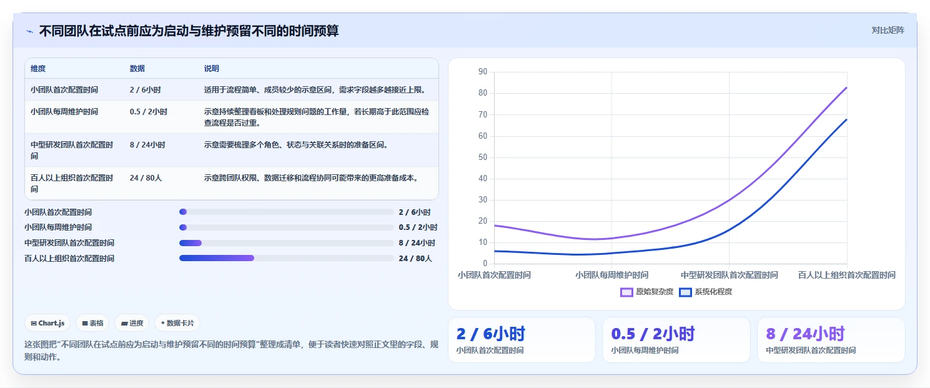The image size is (930, 388).
Task: Click the y-axis value 50
Action: [482, 157]
